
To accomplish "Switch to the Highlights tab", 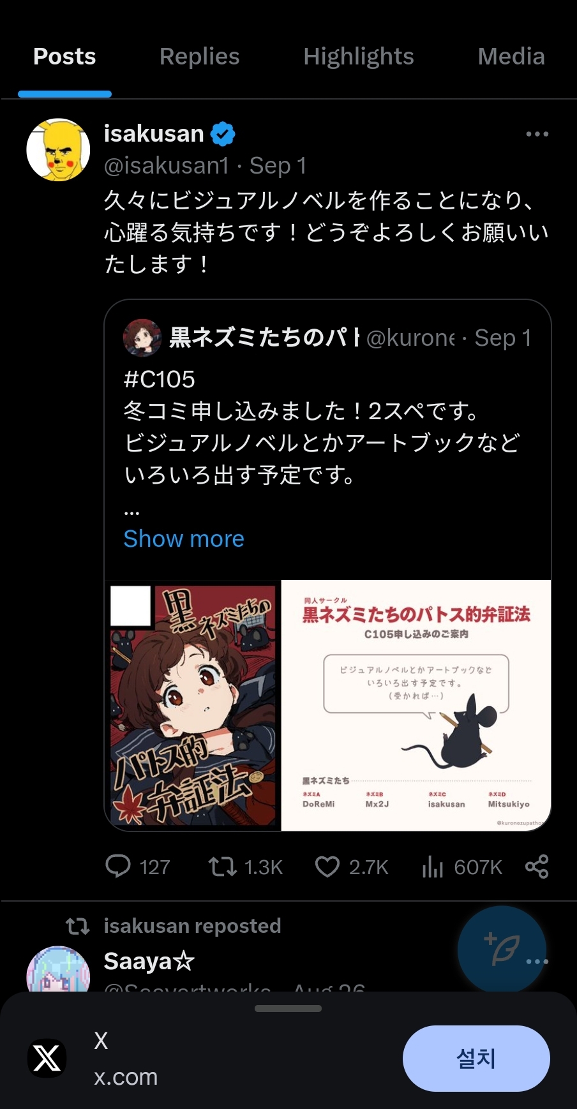I will (x=359, y=57).
